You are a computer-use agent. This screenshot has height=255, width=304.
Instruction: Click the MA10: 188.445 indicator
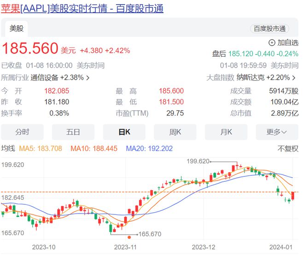(x=94, y=149)
